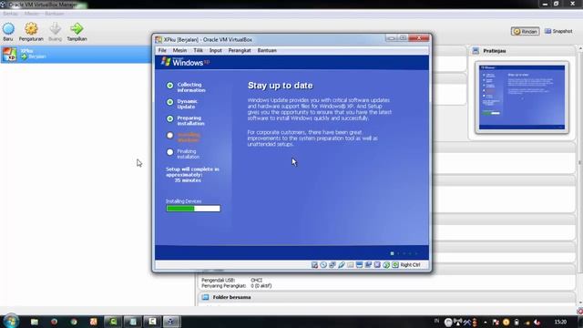Open file explorer from taskbar

[x=35, y=322]
